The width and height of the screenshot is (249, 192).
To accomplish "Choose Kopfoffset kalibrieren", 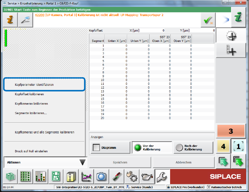I will (x=44, y=94).
